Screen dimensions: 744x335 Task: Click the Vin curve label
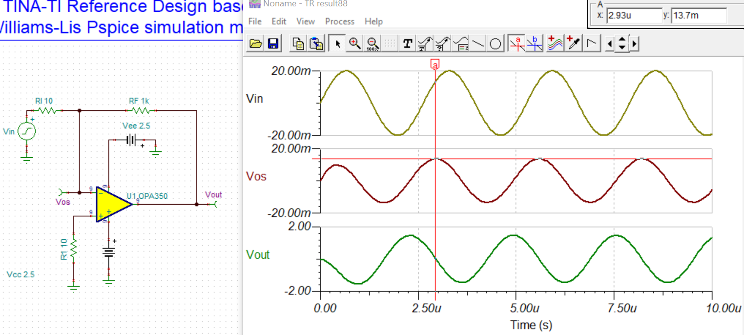tap(255, 99)
